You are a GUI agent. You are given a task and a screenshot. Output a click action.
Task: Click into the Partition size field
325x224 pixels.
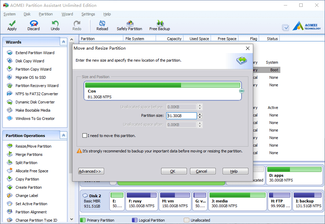coord(181,116)
